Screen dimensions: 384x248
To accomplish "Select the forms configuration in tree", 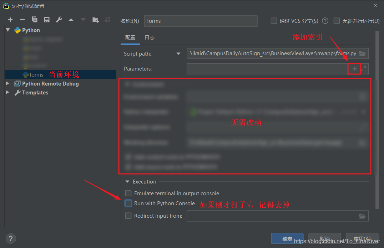I will pos(36,75).
